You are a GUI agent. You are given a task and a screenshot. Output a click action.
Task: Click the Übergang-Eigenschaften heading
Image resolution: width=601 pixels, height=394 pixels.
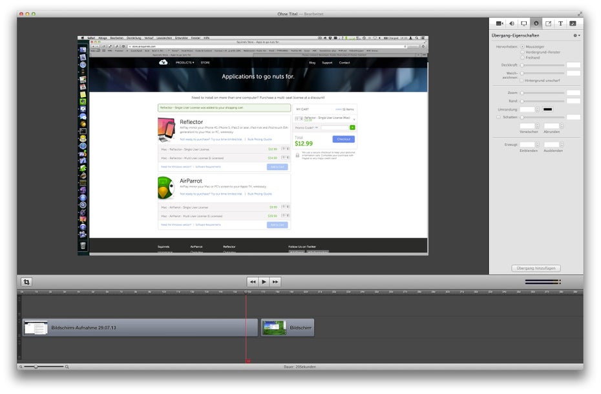click(515, 36)
